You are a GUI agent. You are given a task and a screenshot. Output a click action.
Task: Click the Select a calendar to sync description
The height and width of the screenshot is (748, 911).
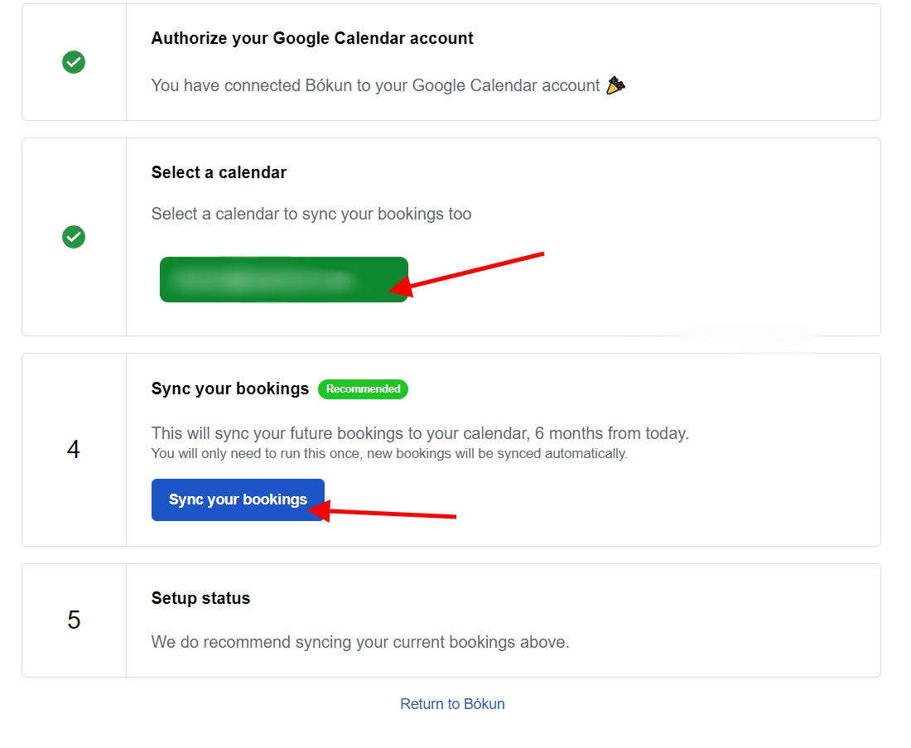pyautogui.click(x=311, y=214)
